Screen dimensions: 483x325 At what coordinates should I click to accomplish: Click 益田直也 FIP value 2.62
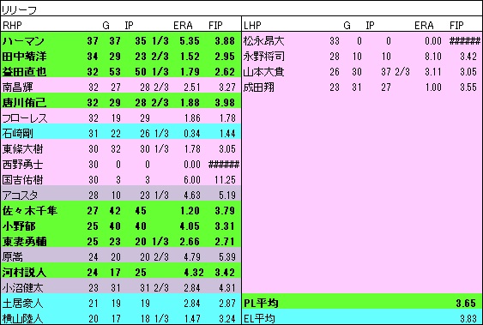coord(225,72)
